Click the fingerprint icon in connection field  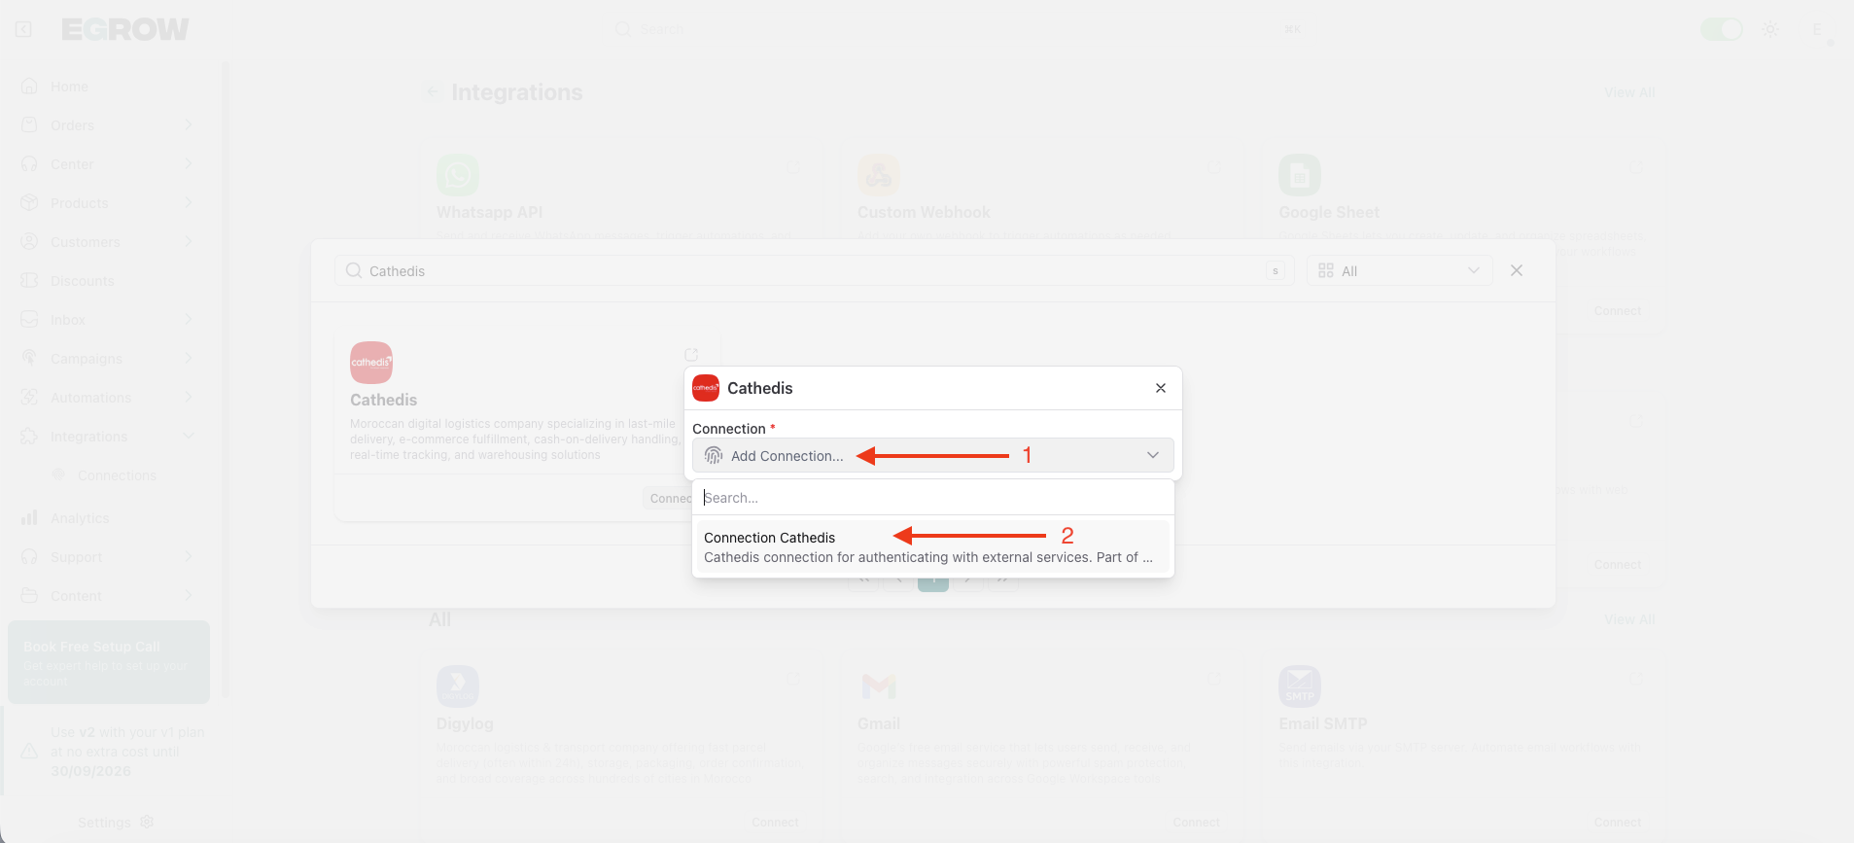coord(714,456)
